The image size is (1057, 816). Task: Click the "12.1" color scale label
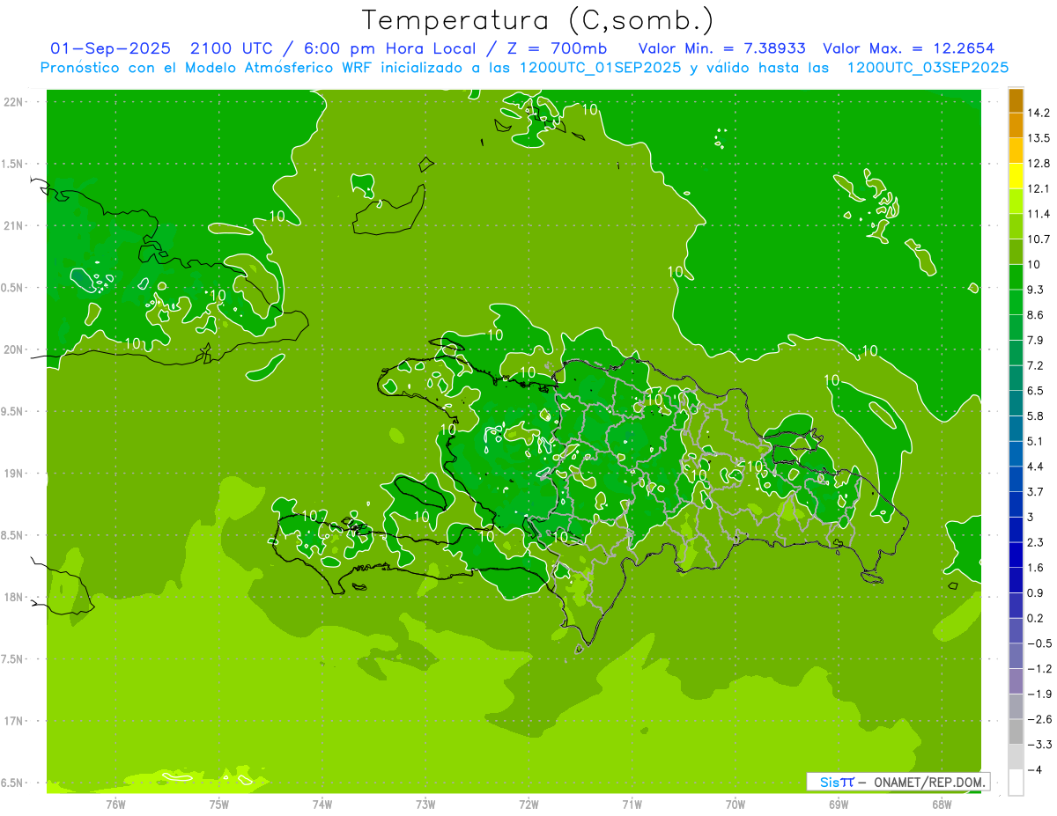coord(1039,188)
